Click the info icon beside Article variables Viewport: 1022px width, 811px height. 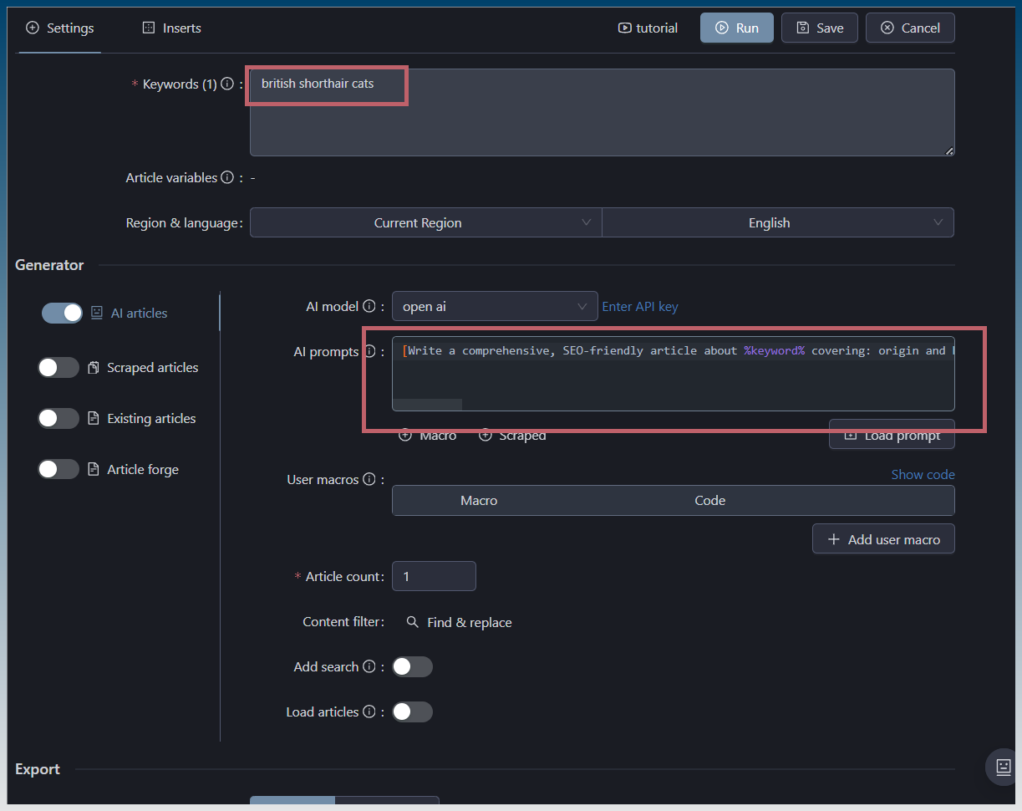(226, 178)
